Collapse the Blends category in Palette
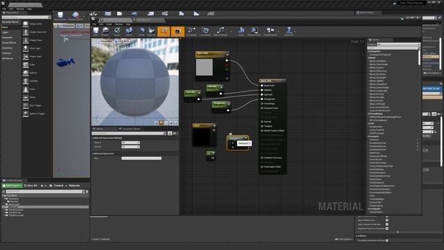The width and height of the screenshot is (444, 250). point(368,58)
